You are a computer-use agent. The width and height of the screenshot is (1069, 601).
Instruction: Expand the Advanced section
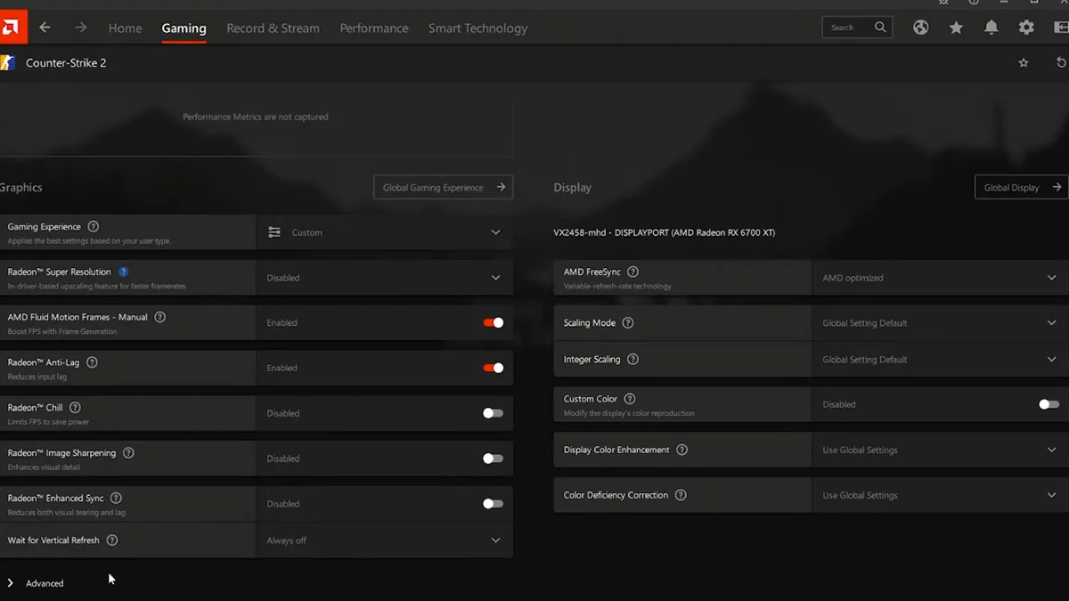pyautogui.click(x=37, y=583)
